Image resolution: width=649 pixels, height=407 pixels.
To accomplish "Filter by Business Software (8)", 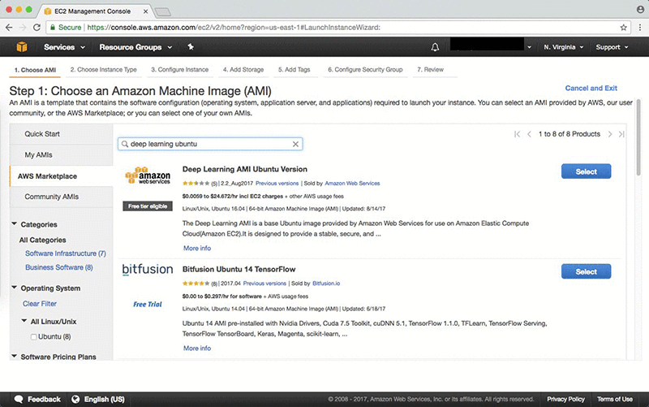I will [58, 267].
